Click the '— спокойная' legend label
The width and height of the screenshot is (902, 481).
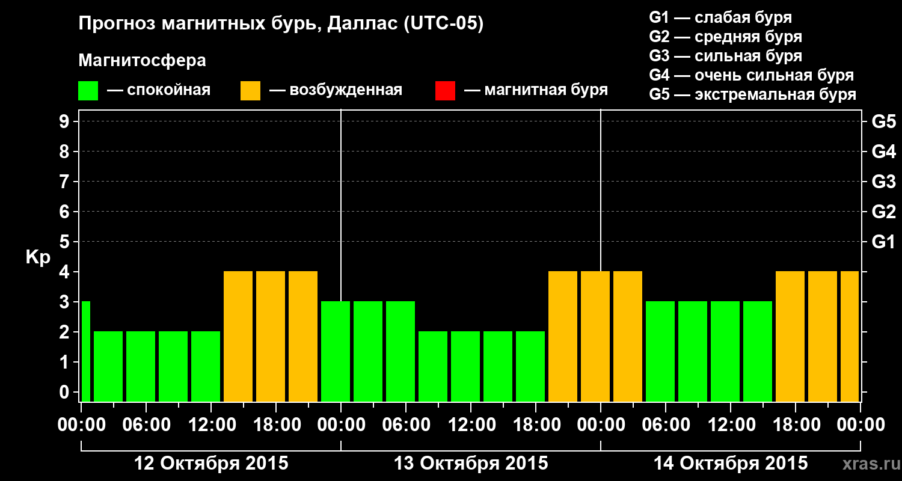(x=159, y=90)
